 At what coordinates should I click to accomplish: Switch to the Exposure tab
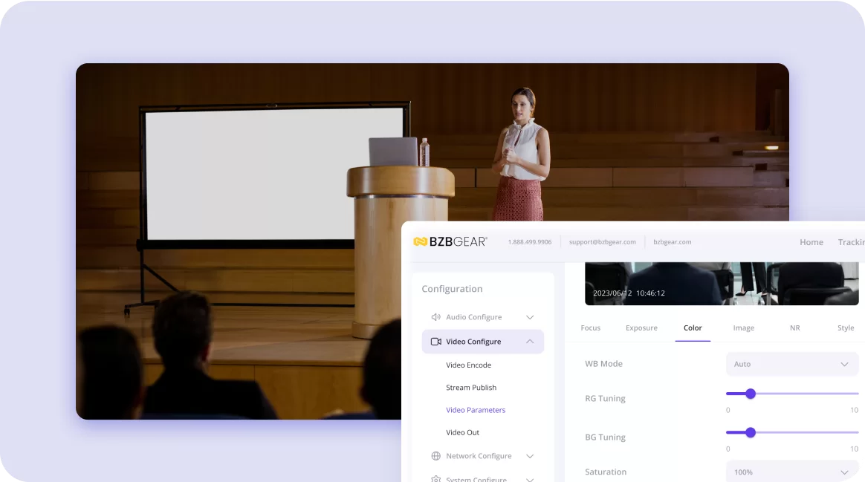[x=641, y=328]
